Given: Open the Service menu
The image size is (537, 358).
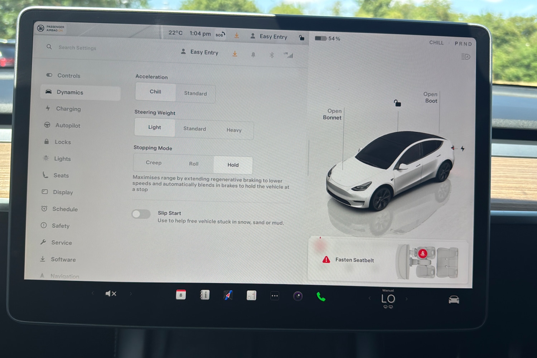Looking at the screenshot, I should point(56,242).
